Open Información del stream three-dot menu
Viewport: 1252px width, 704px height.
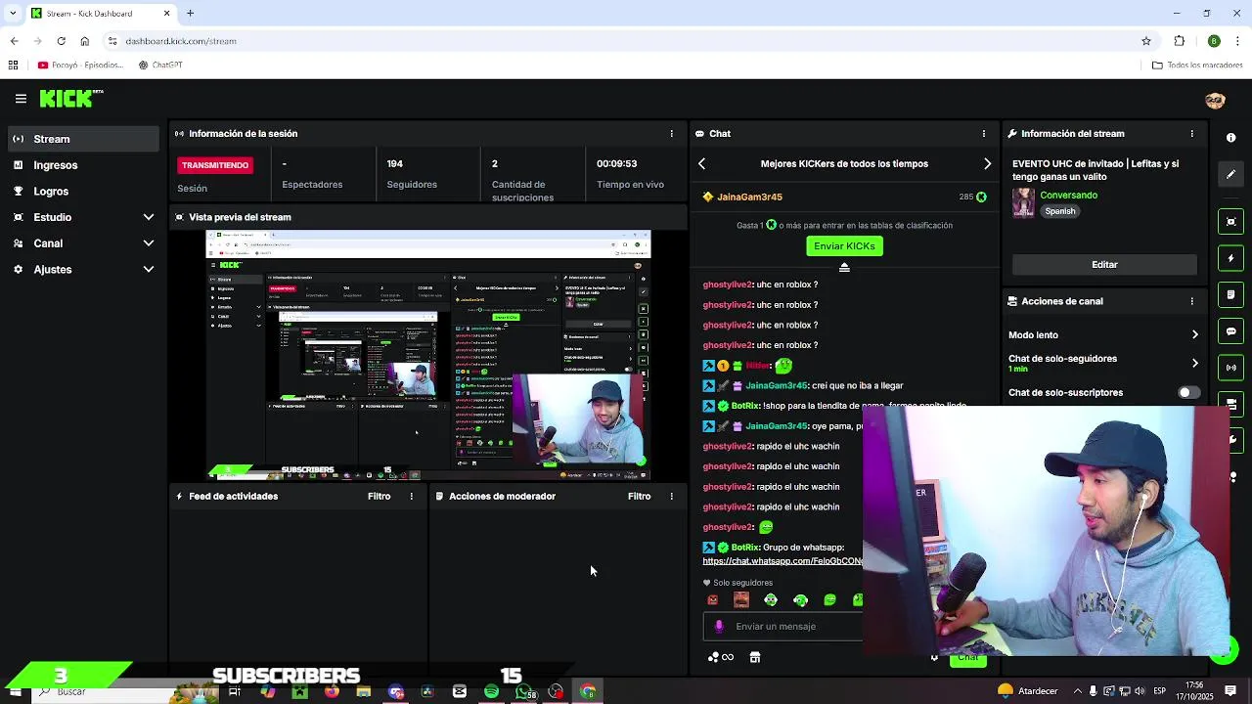(1191, 134)
